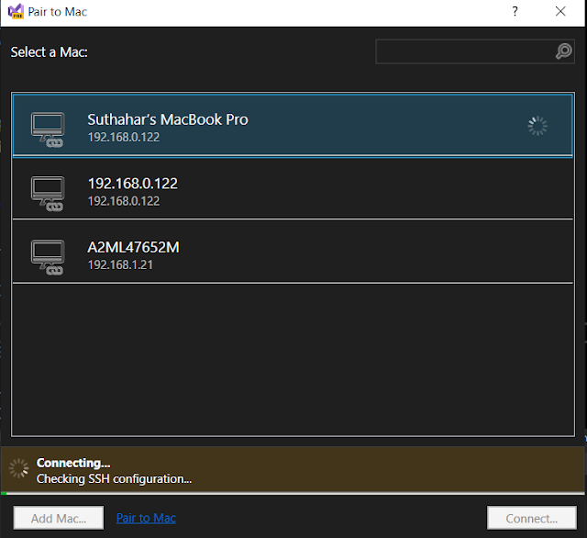Select the A2ML47652M Mac entry
The height and width of the screenshot is (538, 587).
[x=133, y=247]
